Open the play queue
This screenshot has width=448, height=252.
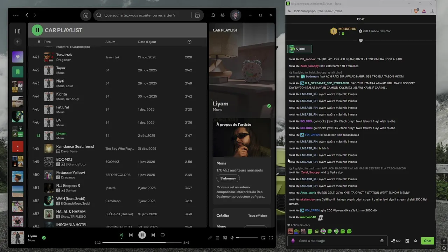coord(217,238)
